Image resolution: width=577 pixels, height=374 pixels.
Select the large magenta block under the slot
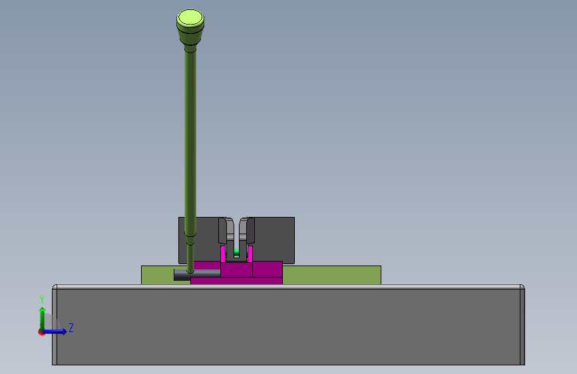click(x=236, y=270)
